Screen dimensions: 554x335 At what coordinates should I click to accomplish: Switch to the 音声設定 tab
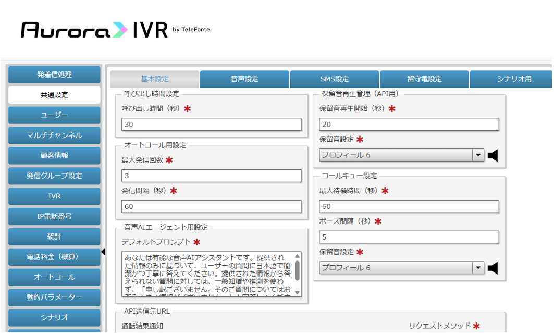tap(244, 79)
